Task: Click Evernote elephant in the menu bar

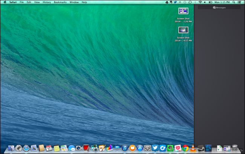Action: coord(171,2)
